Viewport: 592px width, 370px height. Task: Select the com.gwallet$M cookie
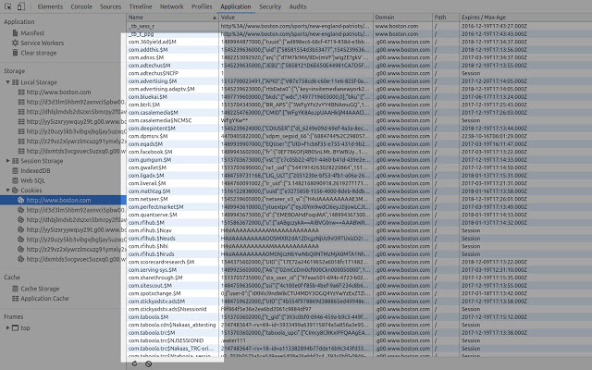[x=147, y=167]
